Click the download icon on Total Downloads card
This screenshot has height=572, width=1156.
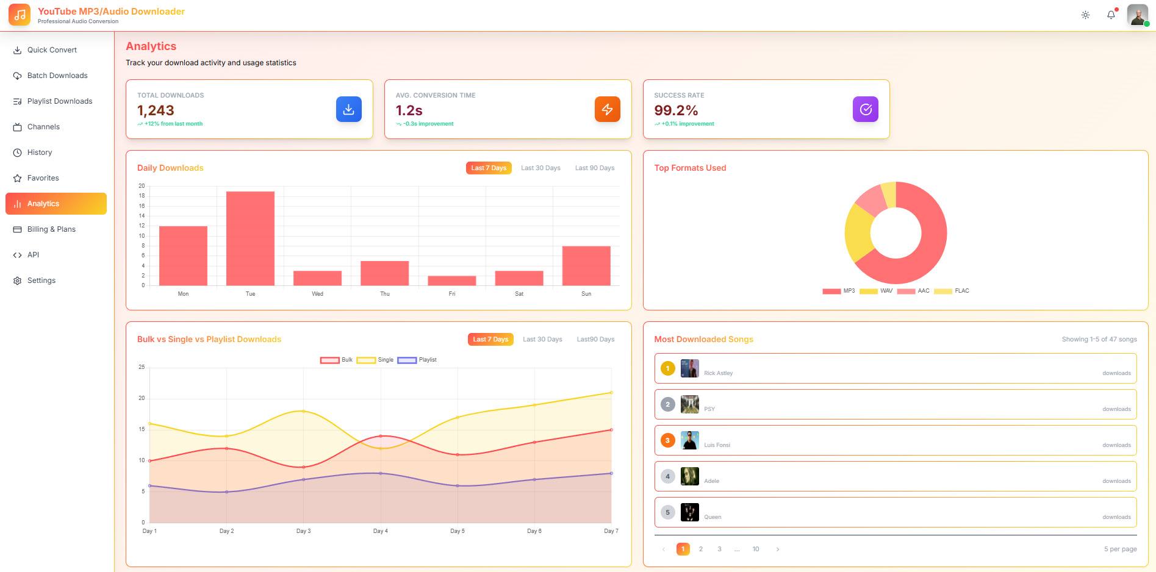coord(348,109)
